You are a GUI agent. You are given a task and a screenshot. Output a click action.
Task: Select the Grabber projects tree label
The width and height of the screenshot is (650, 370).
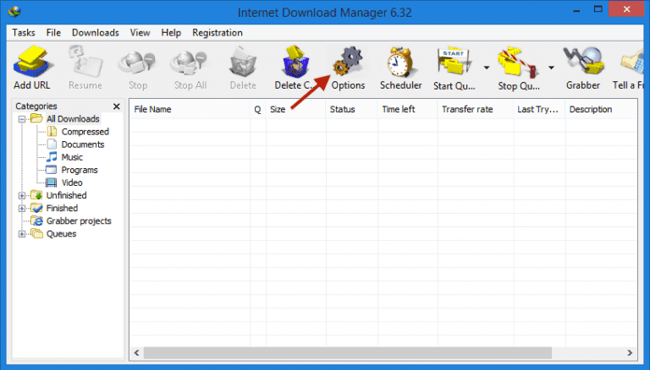tap(79, 221)
